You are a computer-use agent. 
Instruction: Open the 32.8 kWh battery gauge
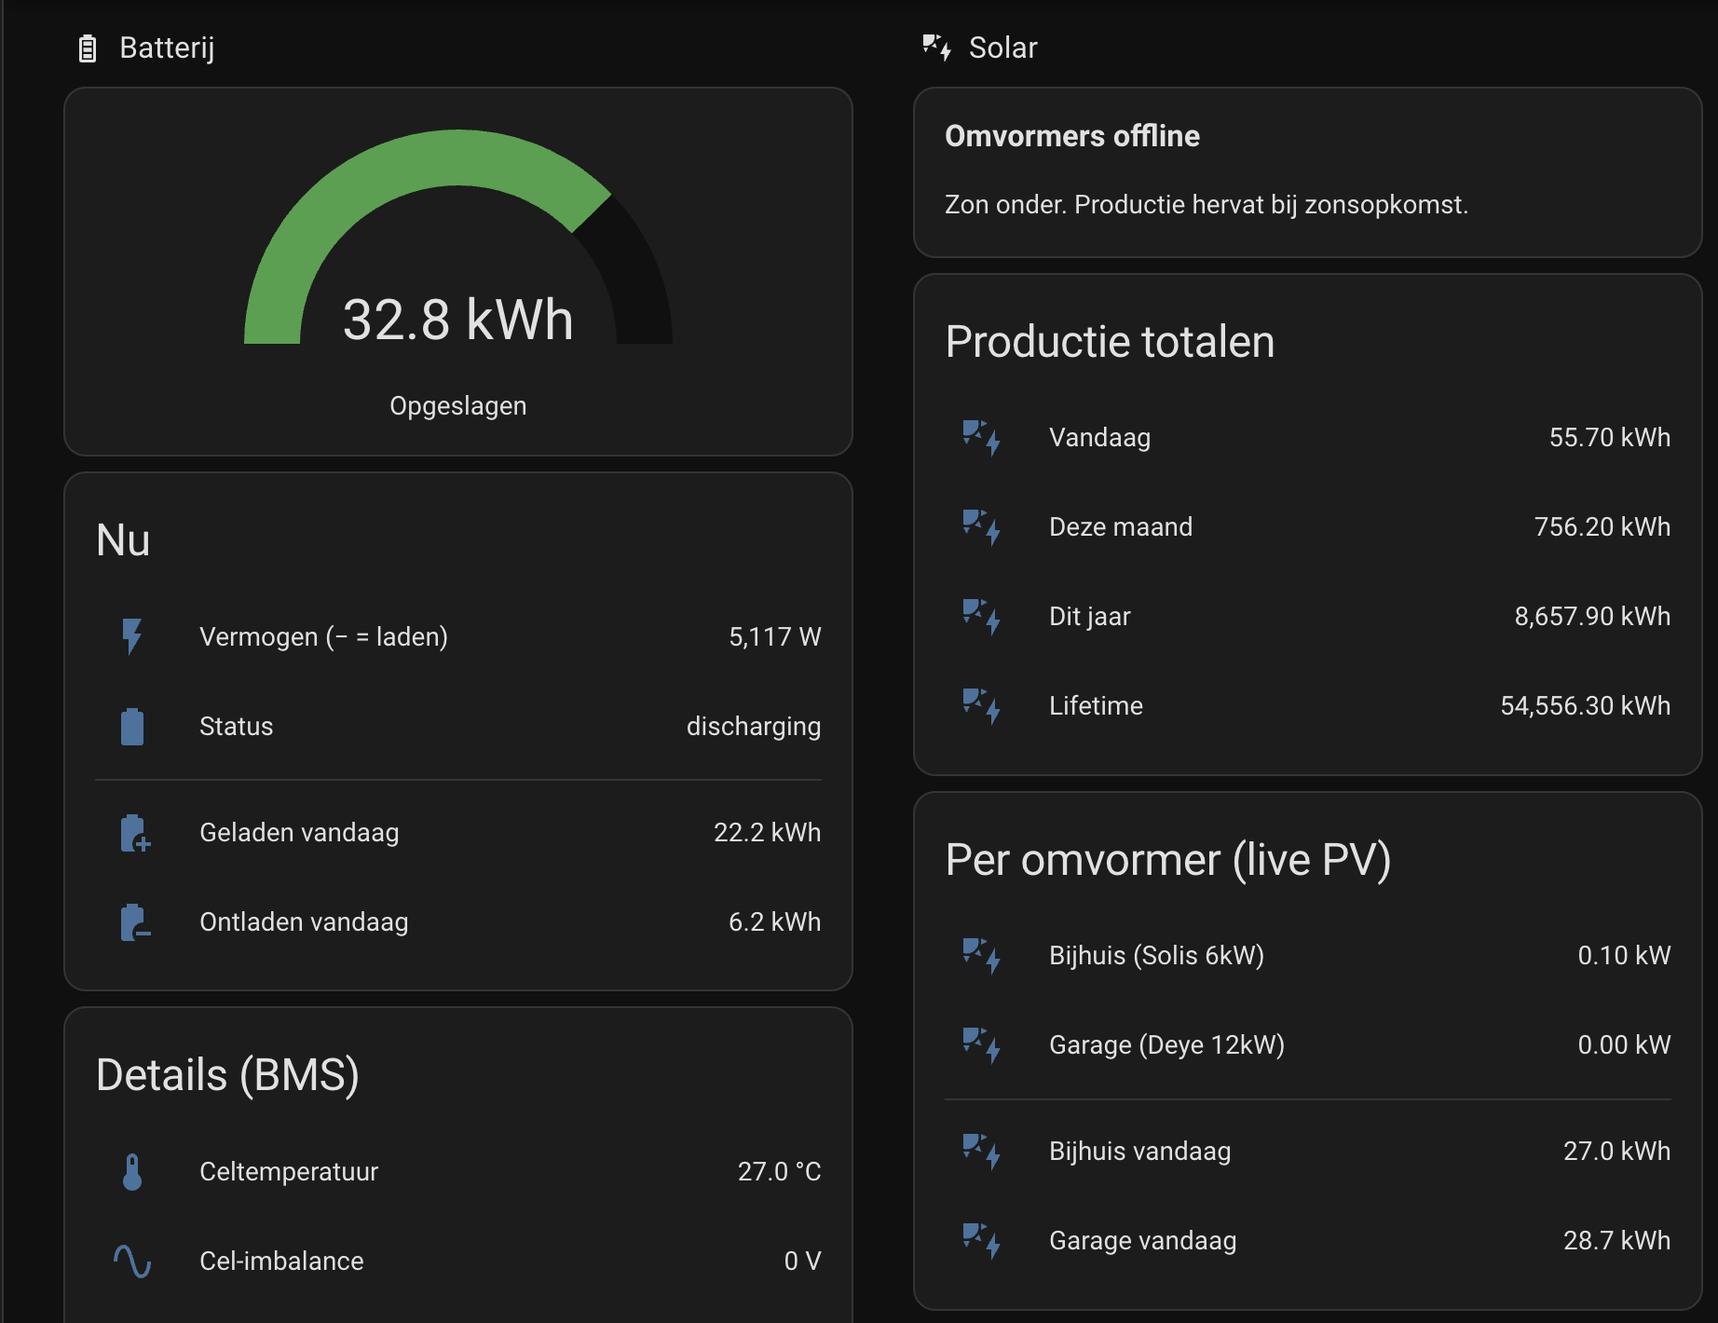[458, 272]
